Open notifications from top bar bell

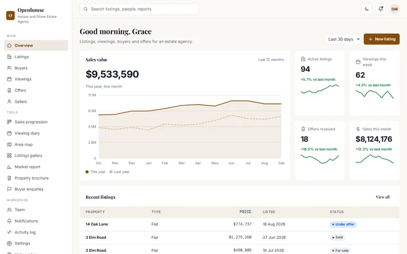click(380, 9)
